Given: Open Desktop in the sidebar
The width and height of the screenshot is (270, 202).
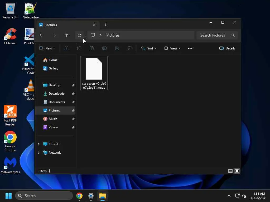Looking at the screenshot, I should point(55,85).
